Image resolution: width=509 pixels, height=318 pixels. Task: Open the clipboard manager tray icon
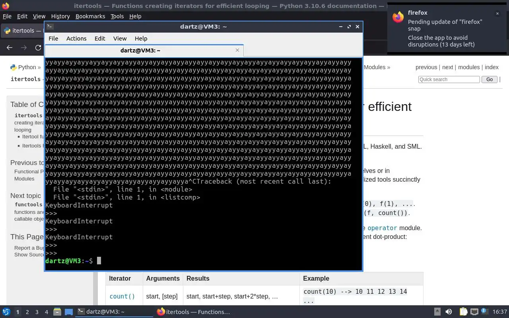coord(463,312)
